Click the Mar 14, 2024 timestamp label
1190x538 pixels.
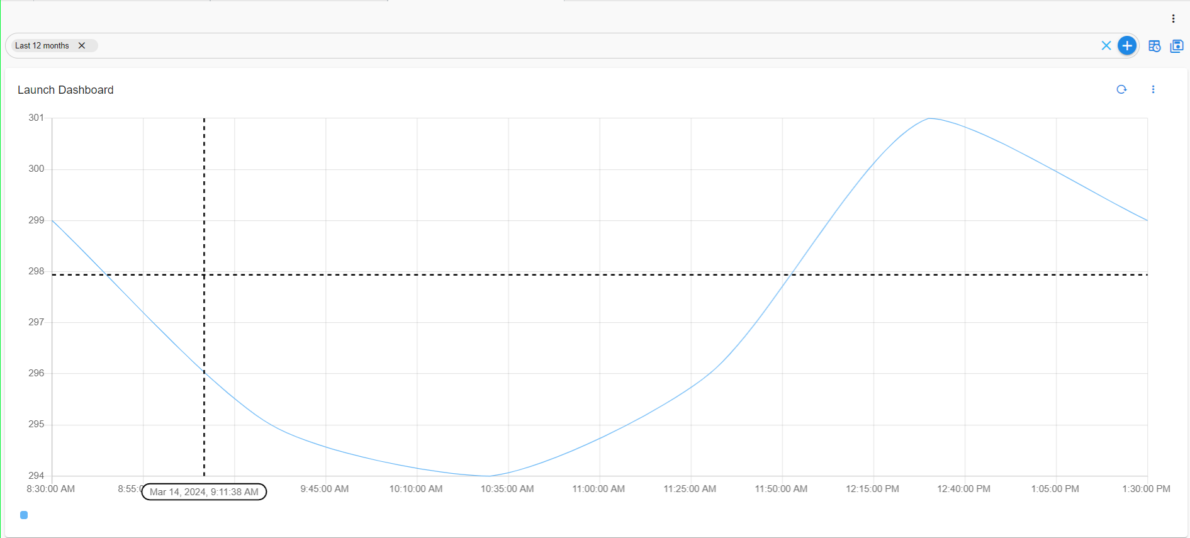click(204, 492)
